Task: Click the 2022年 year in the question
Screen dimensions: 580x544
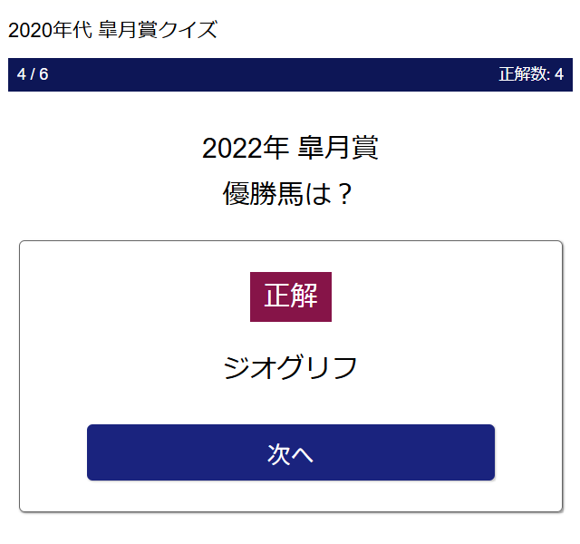Action: pyautogui.click(x=245, y=148)
